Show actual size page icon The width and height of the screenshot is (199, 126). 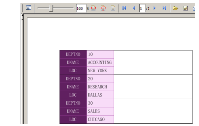click(113, 8)
